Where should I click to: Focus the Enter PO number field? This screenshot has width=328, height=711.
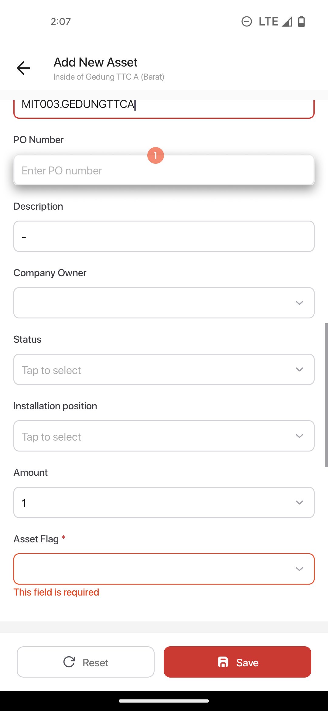pyautogui.click(x=164, y=170)
